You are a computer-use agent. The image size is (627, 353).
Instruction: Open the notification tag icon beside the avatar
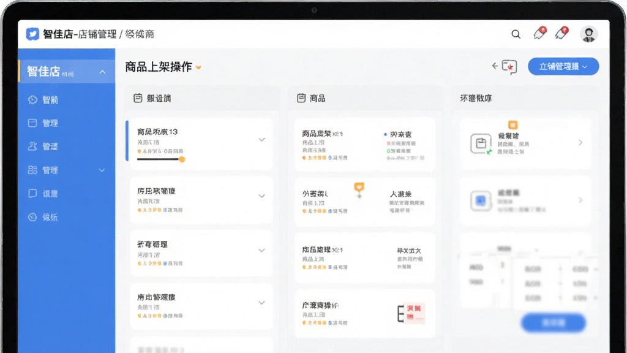click(562, 33)
